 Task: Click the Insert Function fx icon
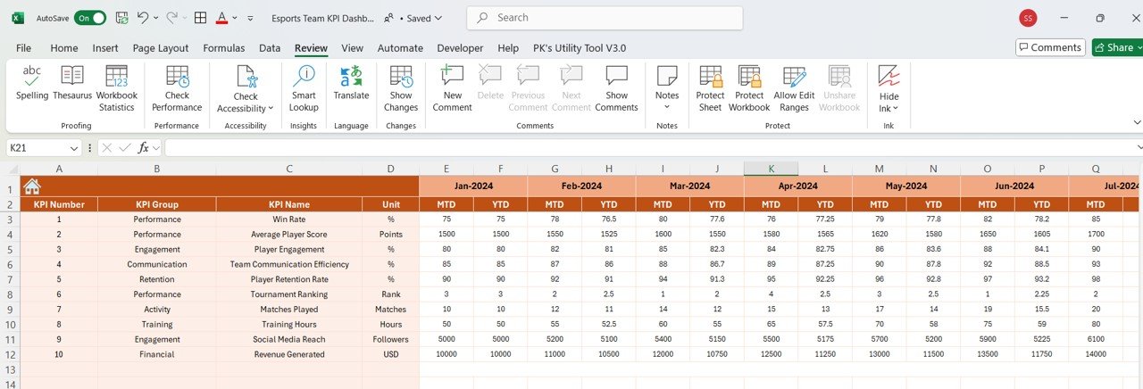coord(143,147)
